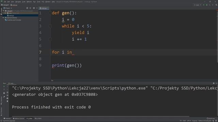Click the red error stripe indicator at editor top right

(x=217, y=11)
